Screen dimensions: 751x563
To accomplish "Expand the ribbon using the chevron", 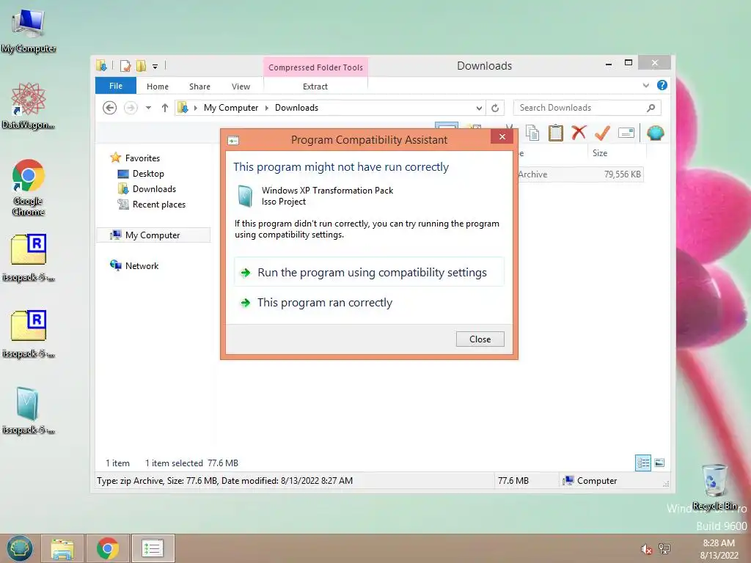I will [x=645, y=85].
